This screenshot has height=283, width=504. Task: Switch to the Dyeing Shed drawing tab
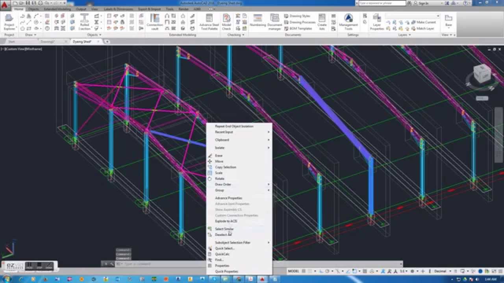click(82, 41)
